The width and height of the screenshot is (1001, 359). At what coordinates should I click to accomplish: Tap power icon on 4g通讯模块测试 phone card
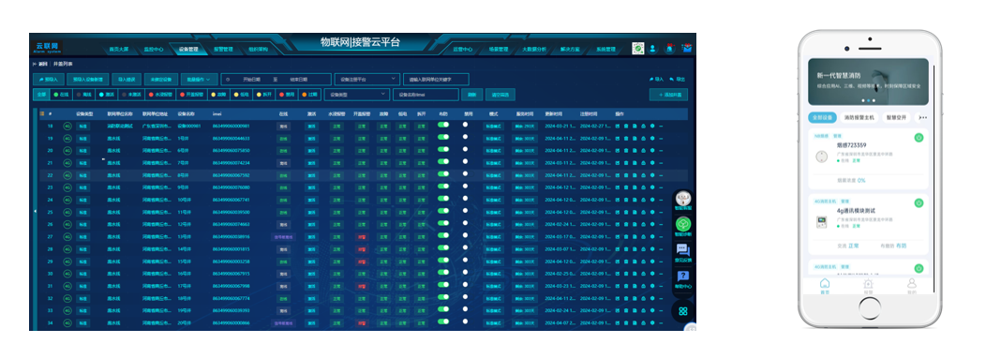(919, 203)
